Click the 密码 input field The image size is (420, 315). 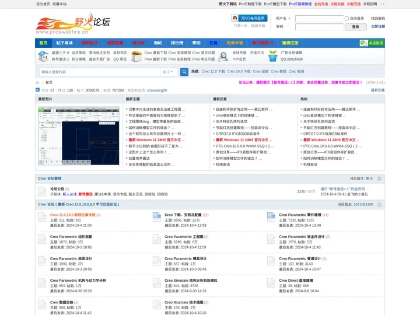point(319,27)
